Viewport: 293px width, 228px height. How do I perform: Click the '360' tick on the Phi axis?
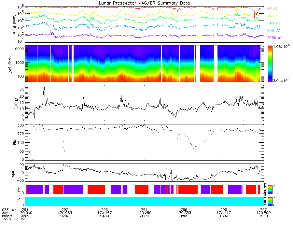coord(21,125)
